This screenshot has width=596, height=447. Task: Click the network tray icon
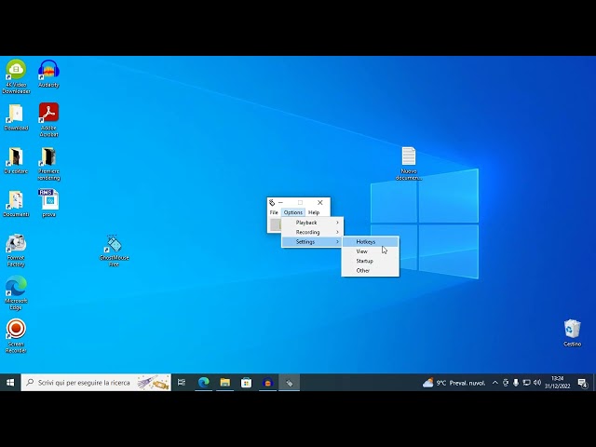tap(526, 383)
